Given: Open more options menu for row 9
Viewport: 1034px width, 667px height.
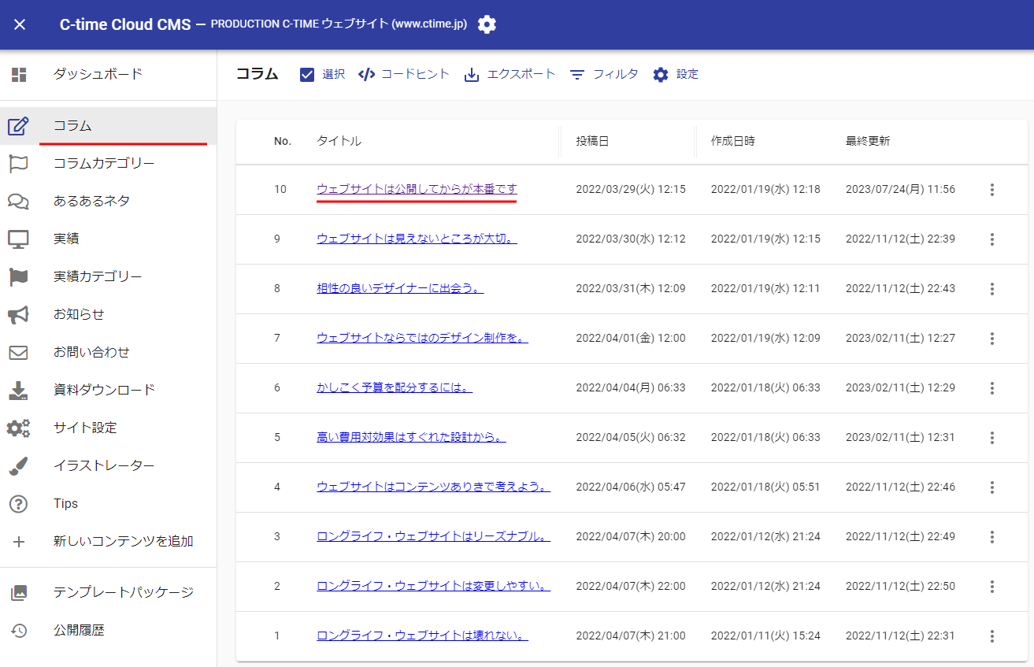Looking at the screenshot, I should [x=992, y=239].
